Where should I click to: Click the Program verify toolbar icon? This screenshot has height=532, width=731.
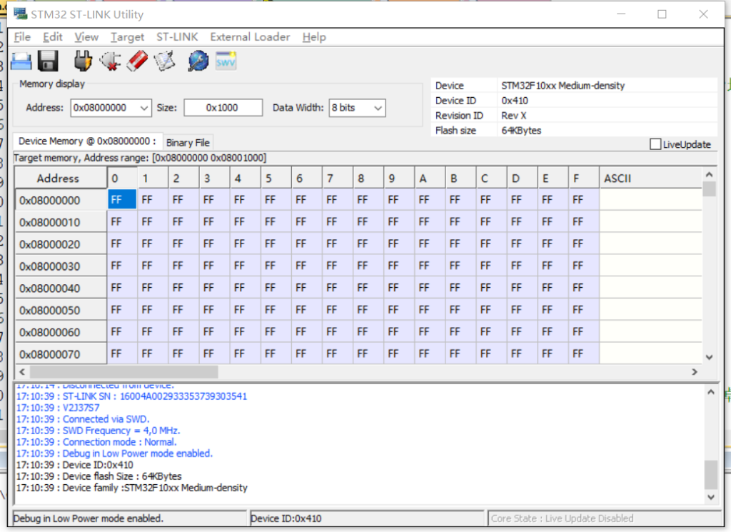tap(165, 61)
